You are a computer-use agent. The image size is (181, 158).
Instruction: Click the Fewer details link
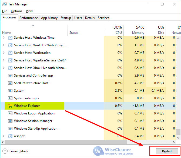(x=19, y=151)
